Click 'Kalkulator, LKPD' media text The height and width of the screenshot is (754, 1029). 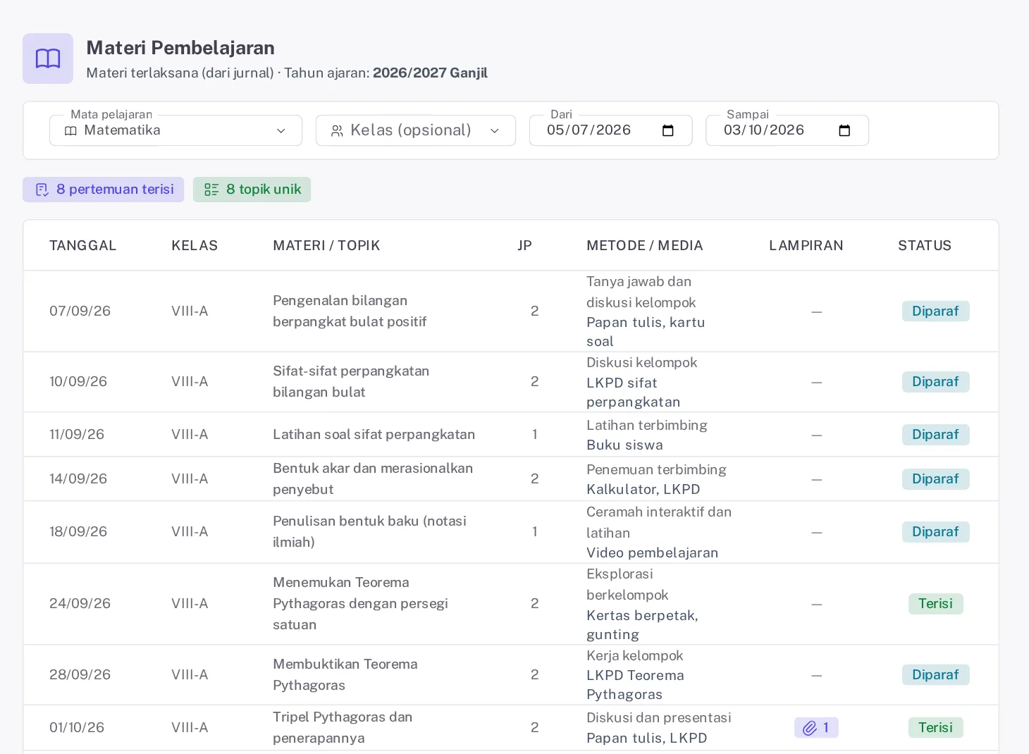643,490
